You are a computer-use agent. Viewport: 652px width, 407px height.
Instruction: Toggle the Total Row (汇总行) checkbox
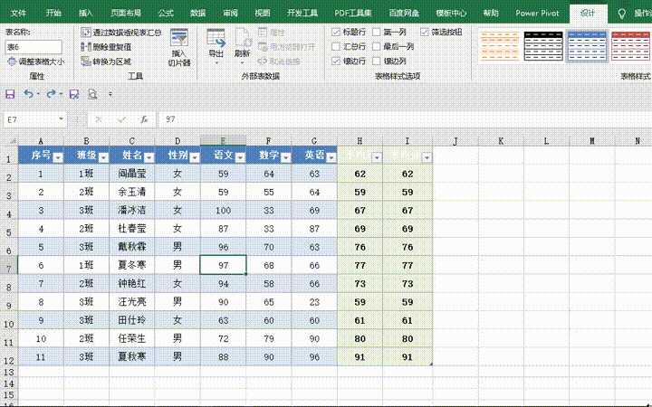[x=336, y=46]
